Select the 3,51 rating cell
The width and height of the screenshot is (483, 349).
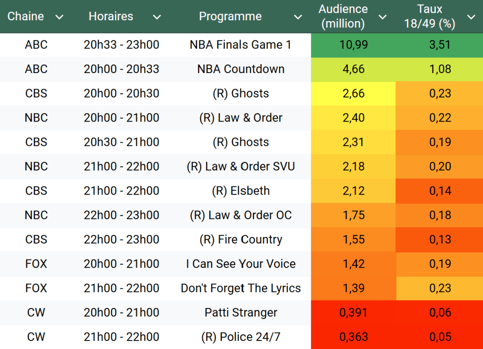[x=440, y=45]
